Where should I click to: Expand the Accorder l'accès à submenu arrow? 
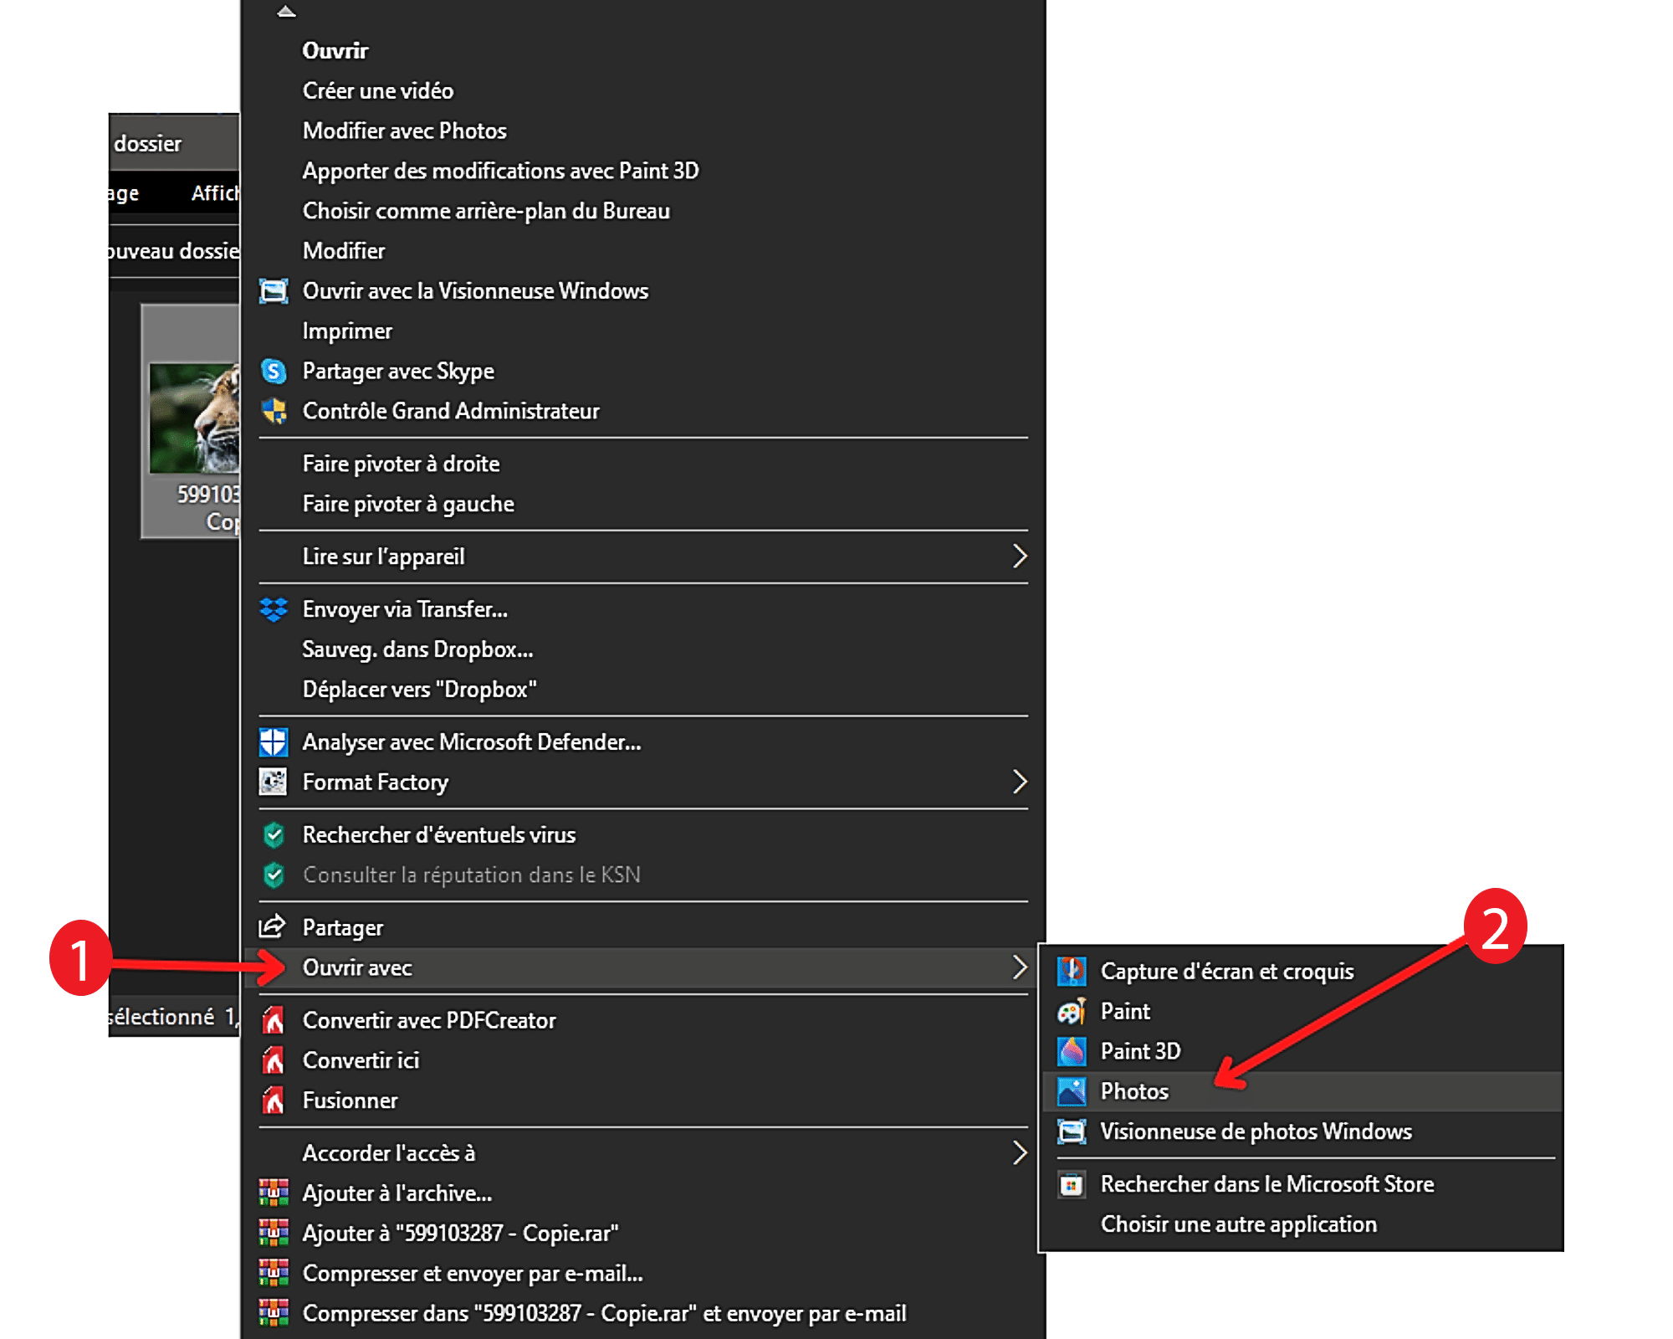(x=1019, y=1153)
